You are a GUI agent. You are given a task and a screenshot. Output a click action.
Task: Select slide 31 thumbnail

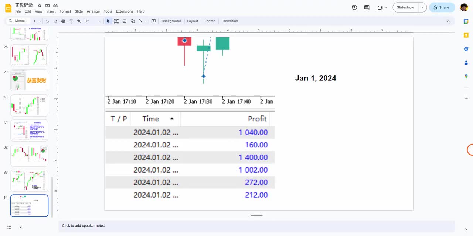click(x=29, y=130)
